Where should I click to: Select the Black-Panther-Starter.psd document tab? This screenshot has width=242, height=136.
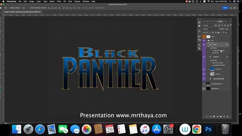(x=23, y=12)
